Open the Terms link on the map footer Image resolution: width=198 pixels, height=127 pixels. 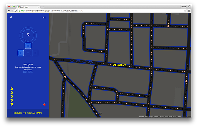[x=156, y=117]
